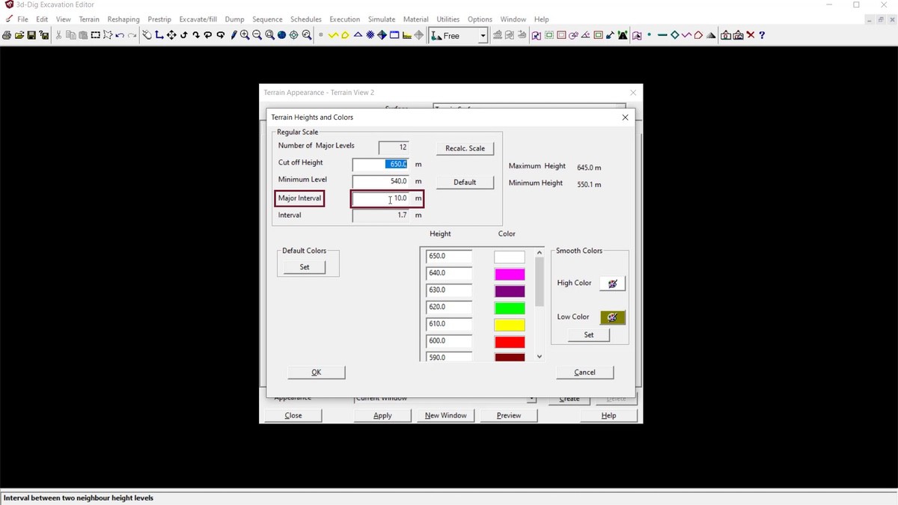Click the Print icon in the toolbar
The image size is (898, 505).
[x=7, y=35]
